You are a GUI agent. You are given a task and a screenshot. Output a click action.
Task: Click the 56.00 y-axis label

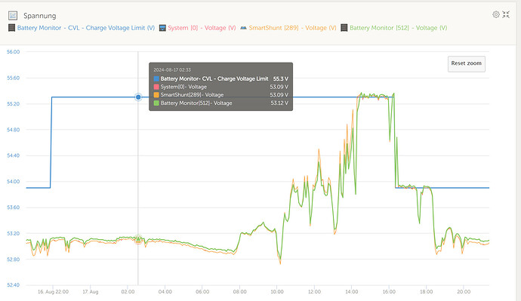tap(14, 52)
